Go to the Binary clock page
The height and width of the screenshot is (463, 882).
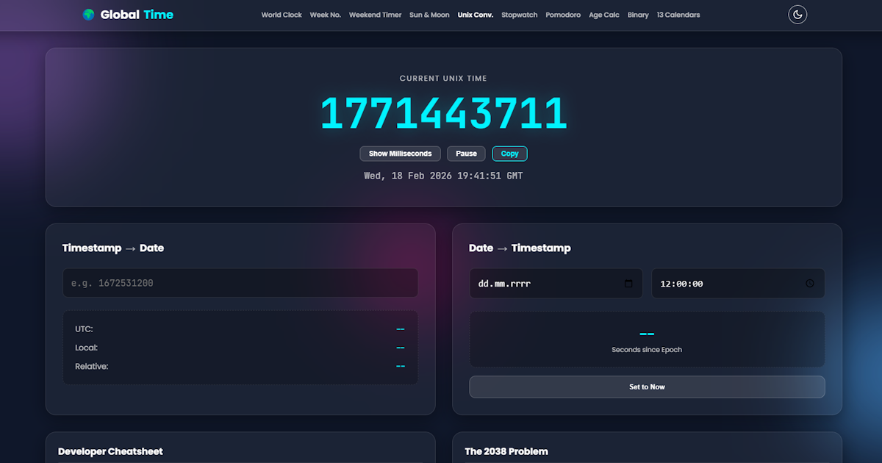(x=638, y=15)
